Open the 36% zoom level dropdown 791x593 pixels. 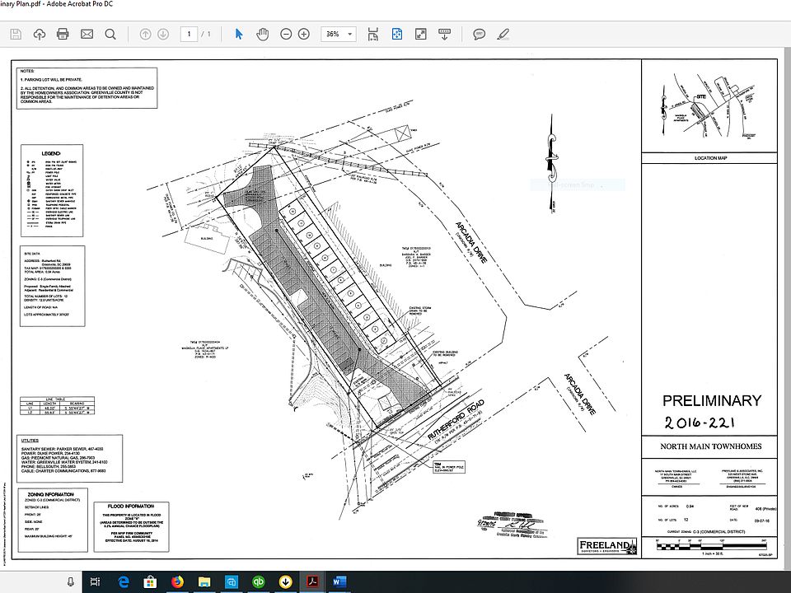tap(339, 34)
